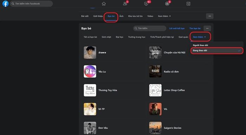Viewport: 246px width, 135px height.
Task: Click the Tìm bạn bè link
Action: (x=195, y=28)
